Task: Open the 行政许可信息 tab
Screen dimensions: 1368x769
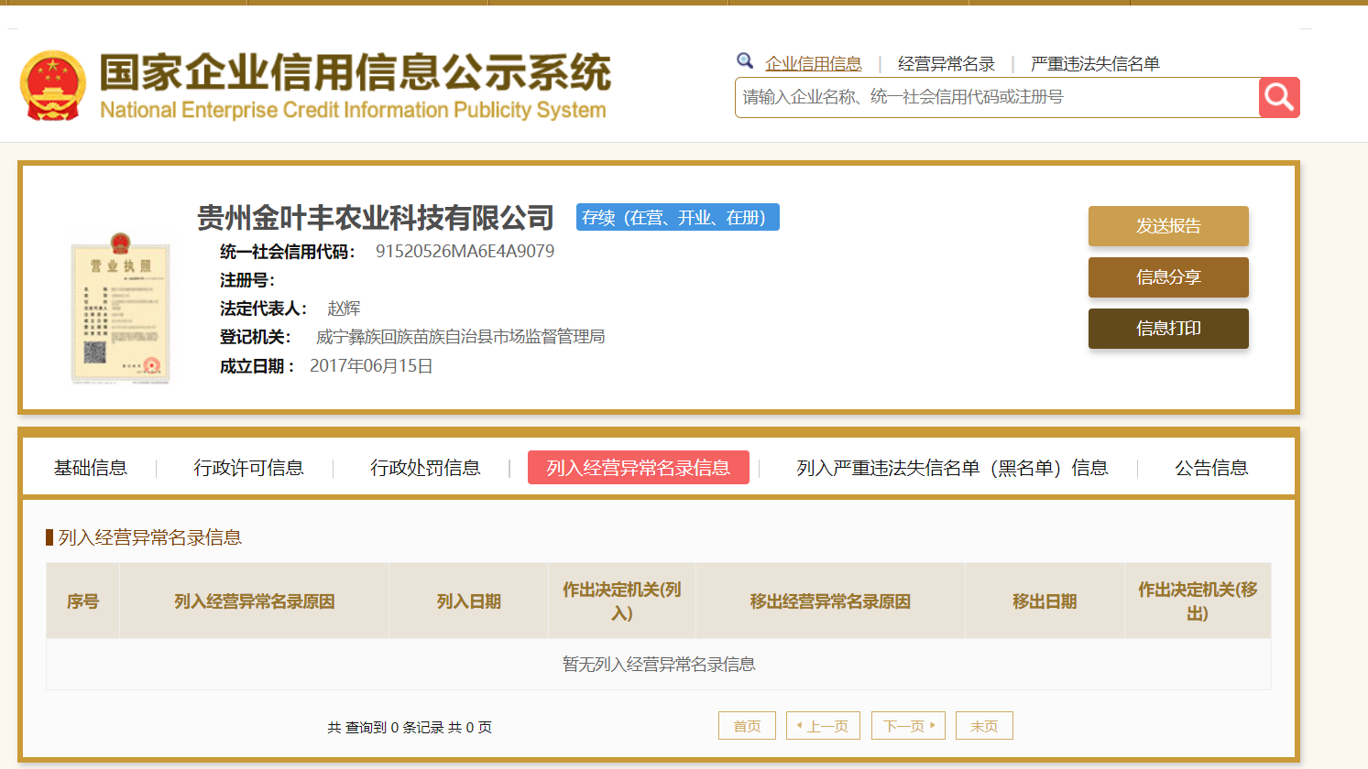Action: click(x=248, y=468)
